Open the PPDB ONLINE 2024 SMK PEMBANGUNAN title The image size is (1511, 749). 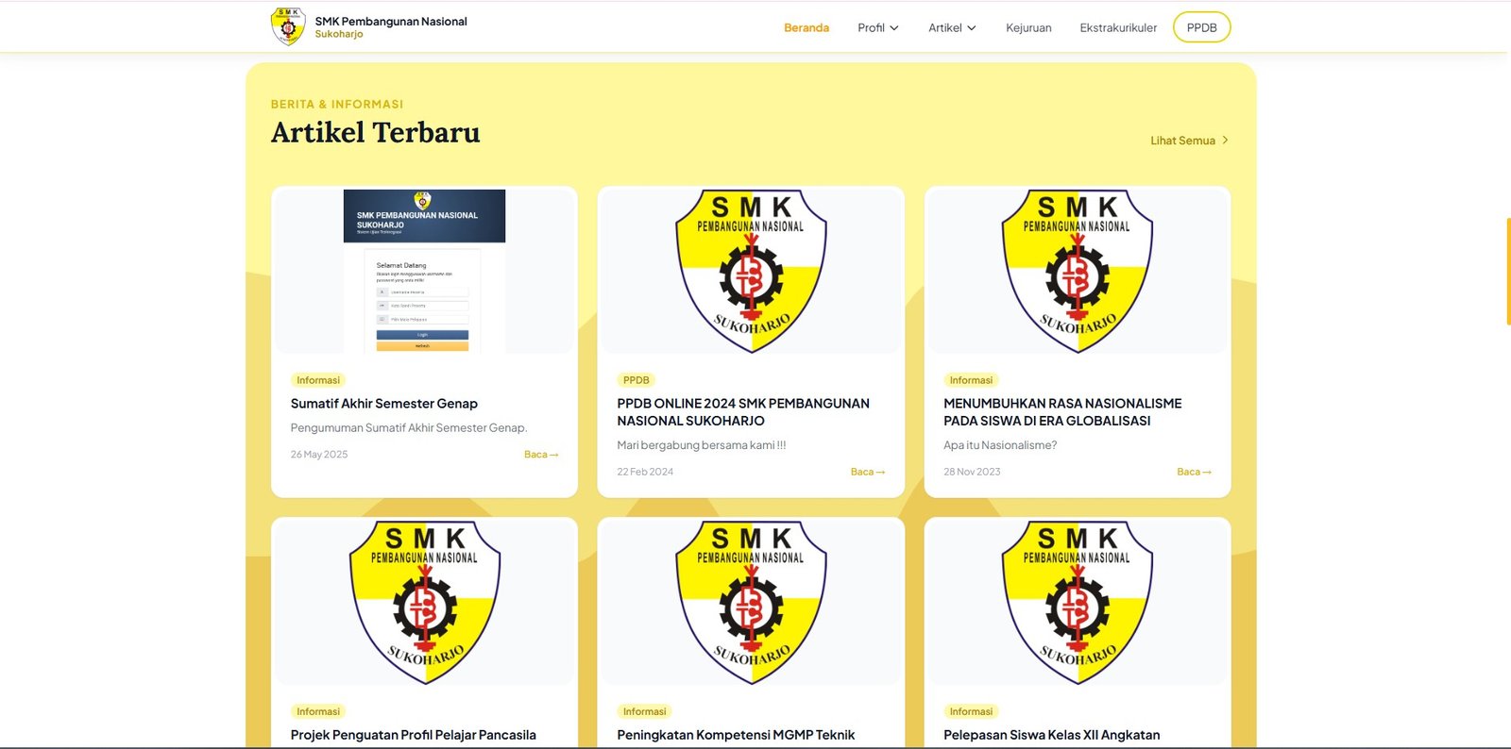[x=743, y=412]
